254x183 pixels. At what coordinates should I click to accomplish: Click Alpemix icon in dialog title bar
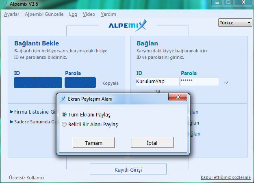coord(63,99)
